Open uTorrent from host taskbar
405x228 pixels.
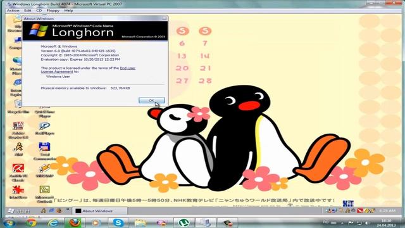coord(184,222)
